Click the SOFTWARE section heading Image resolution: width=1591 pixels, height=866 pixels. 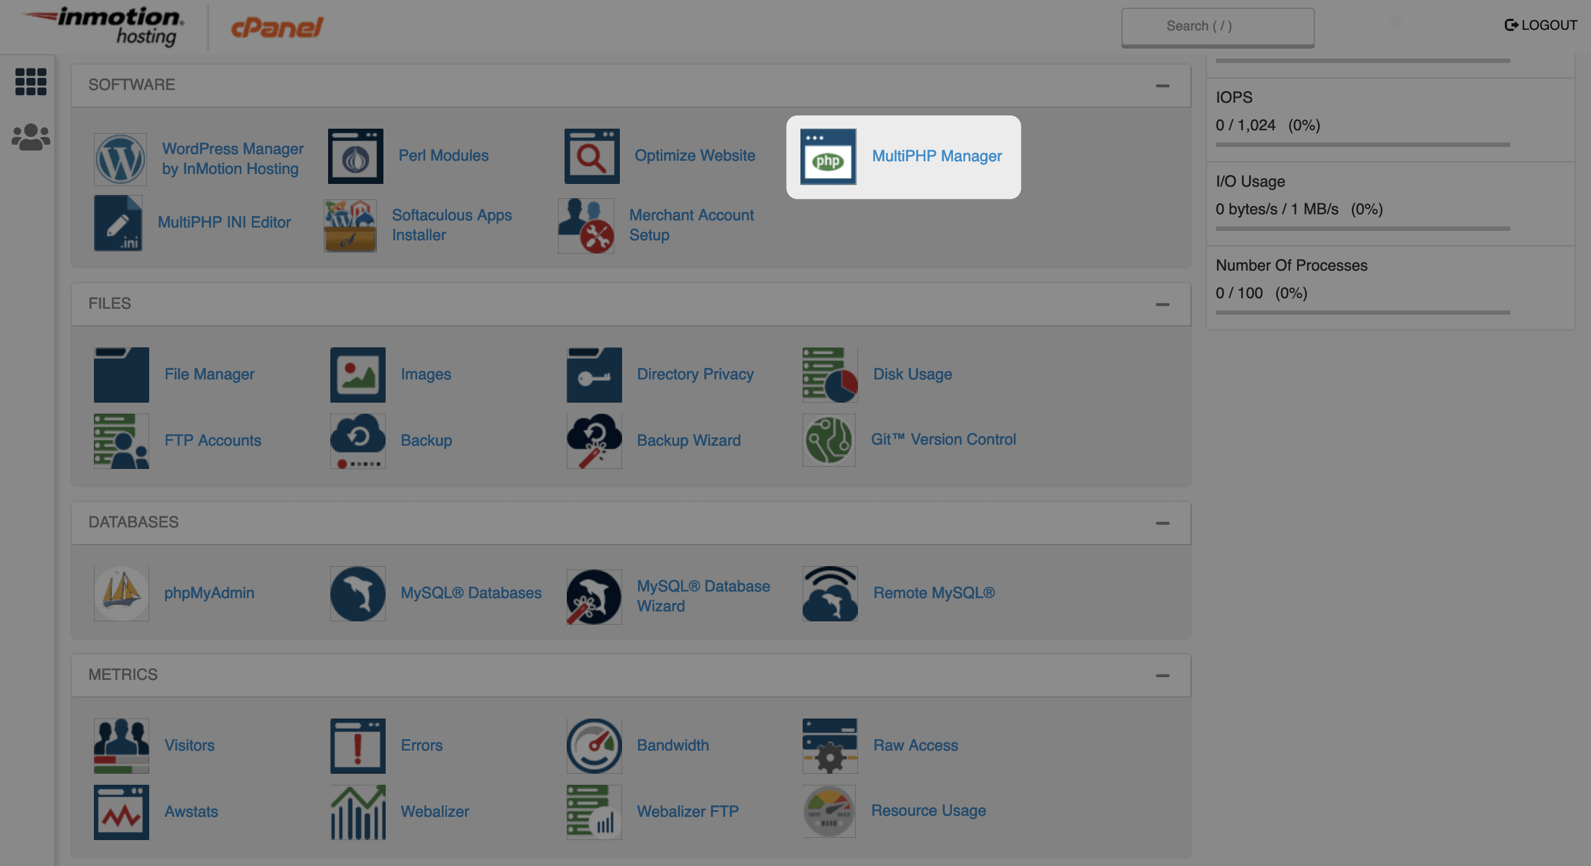(x=131, y=85)
